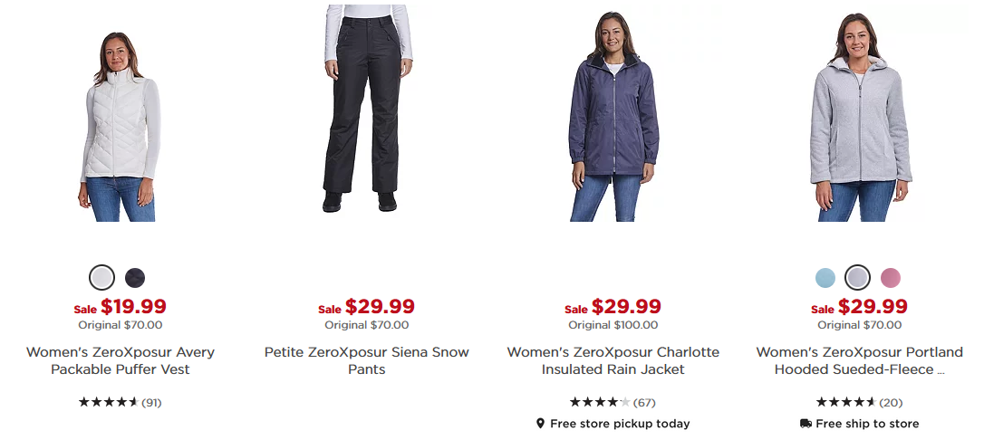Click Women's ZeroXposur Portland Hooded Sueded-Fleece title
The height and width of the screenshot is (440, 984).
(x=859, y=360)
